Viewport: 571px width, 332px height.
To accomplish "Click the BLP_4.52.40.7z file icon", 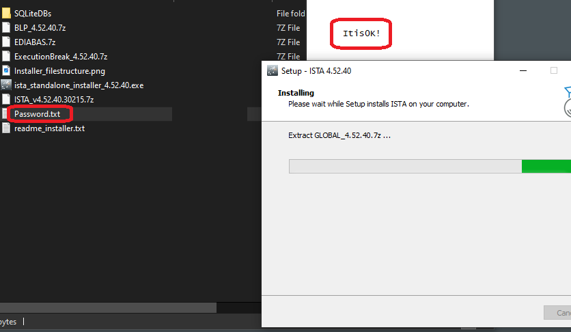I will pyautogui.click(x=6, y=27).
